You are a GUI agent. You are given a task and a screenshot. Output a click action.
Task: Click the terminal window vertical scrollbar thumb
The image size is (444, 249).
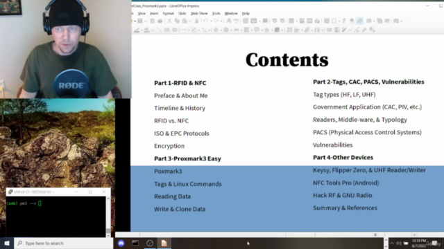tap(108, 230)
